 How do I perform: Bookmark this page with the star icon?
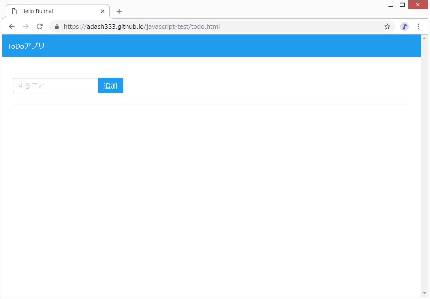point(387,26)
